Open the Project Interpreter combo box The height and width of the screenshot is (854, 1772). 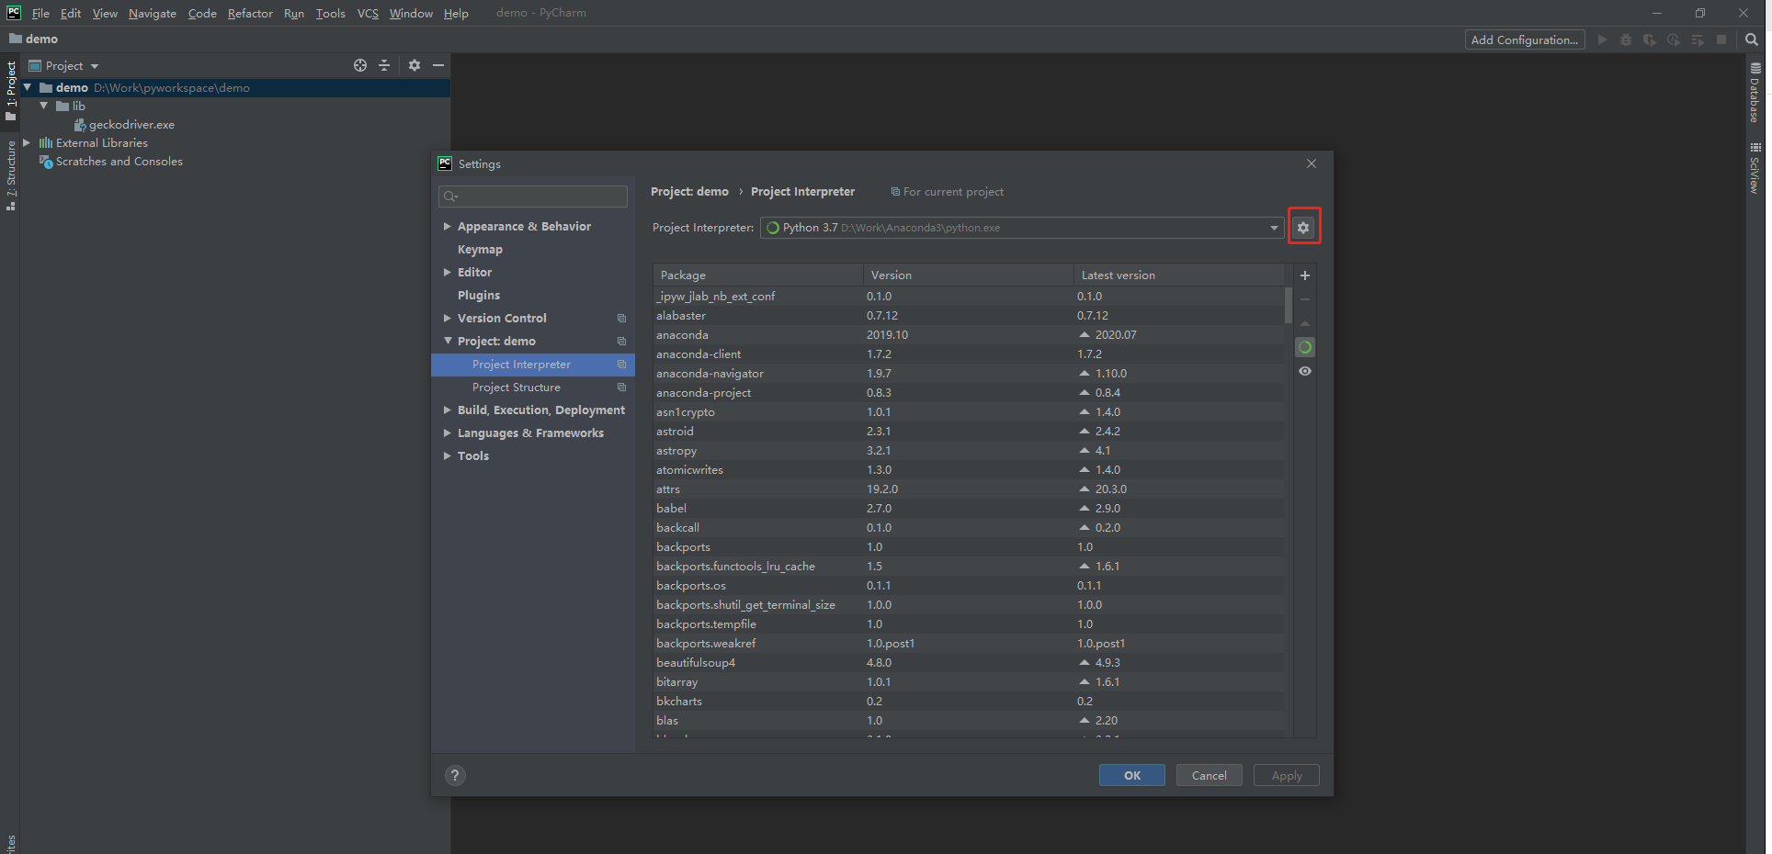click(1022, 228)
